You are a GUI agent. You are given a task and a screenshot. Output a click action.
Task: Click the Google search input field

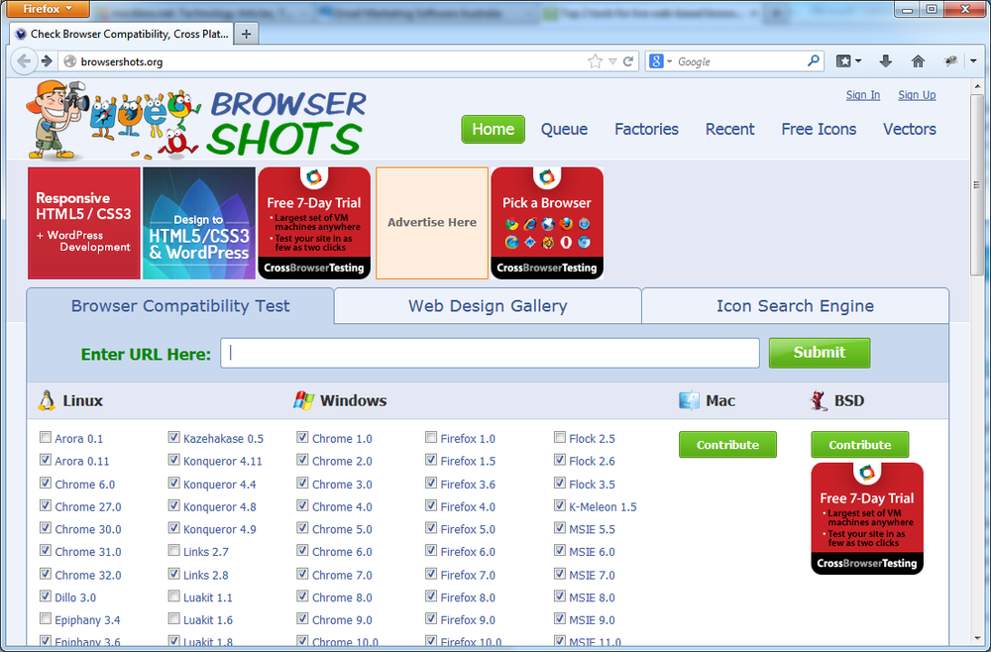[739, 61]
